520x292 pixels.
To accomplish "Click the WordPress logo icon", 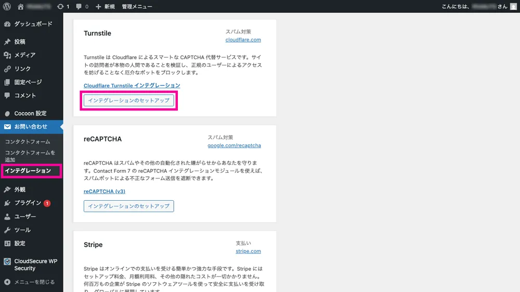I will coord(7,6).
